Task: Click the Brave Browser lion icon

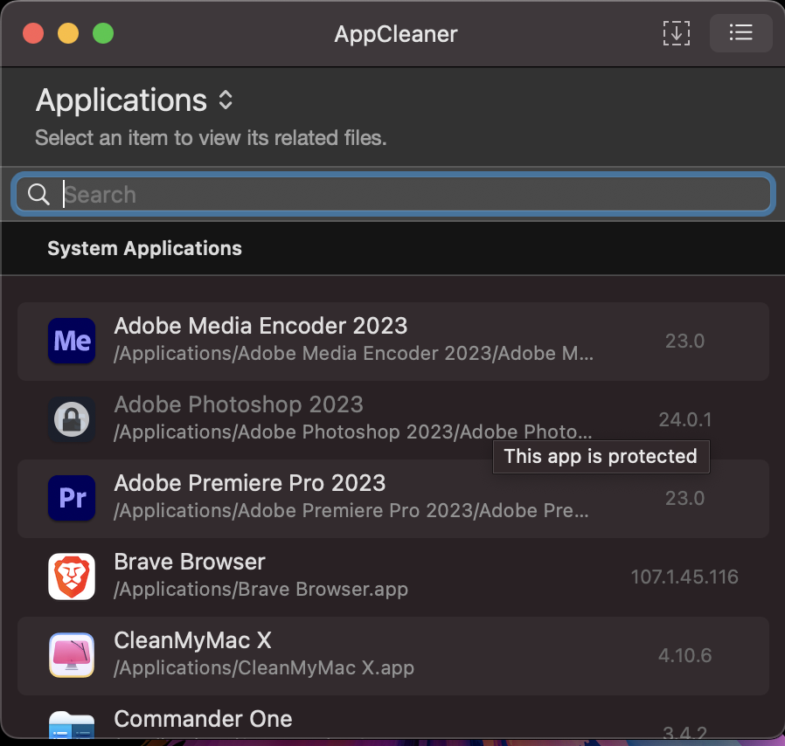Action: point(72,577)
